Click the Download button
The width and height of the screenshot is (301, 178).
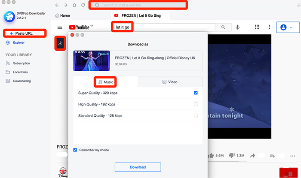(138, 167)
